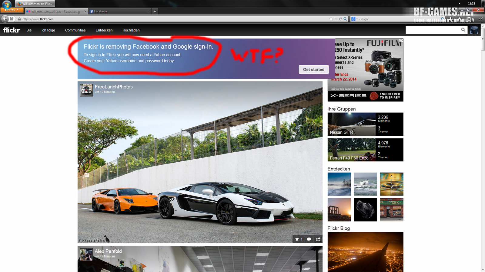Go back with the browser back arrow

pos(5,19)
